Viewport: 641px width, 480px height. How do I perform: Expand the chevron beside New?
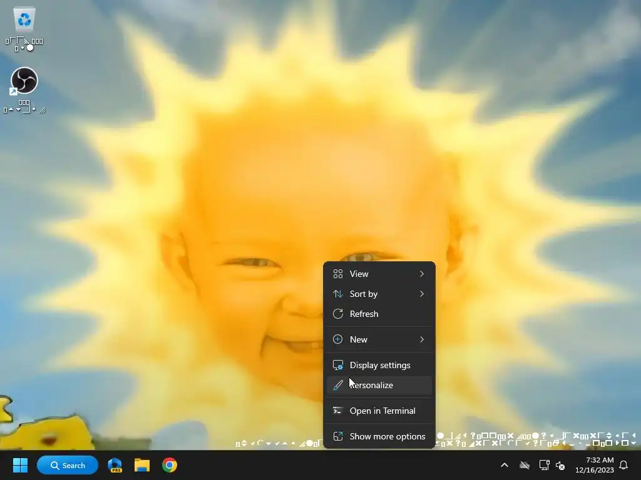coord(422,339)
